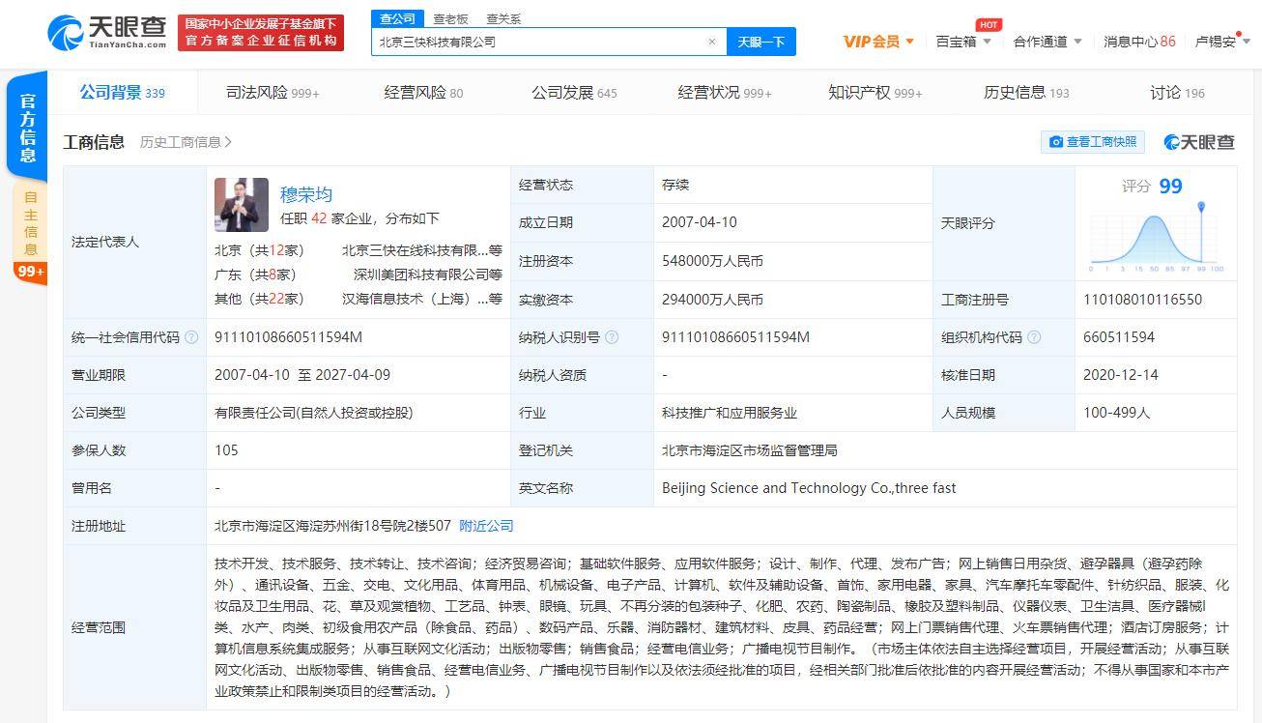Screen dimensions: 1262x723
Task: Click 查看工商快照 button
Action: click(x=1093, y=142)
